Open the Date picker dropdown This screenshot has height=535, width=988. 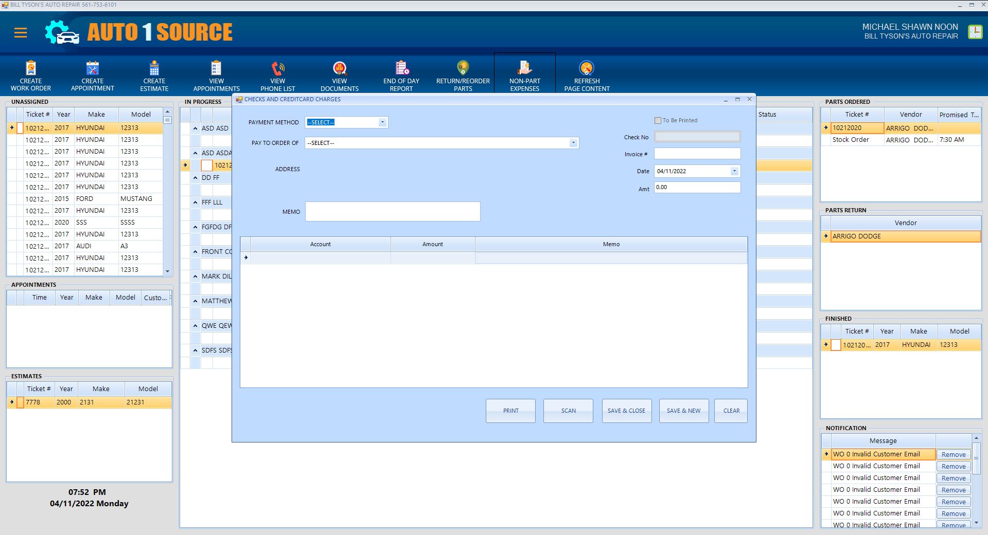[734, 171]
